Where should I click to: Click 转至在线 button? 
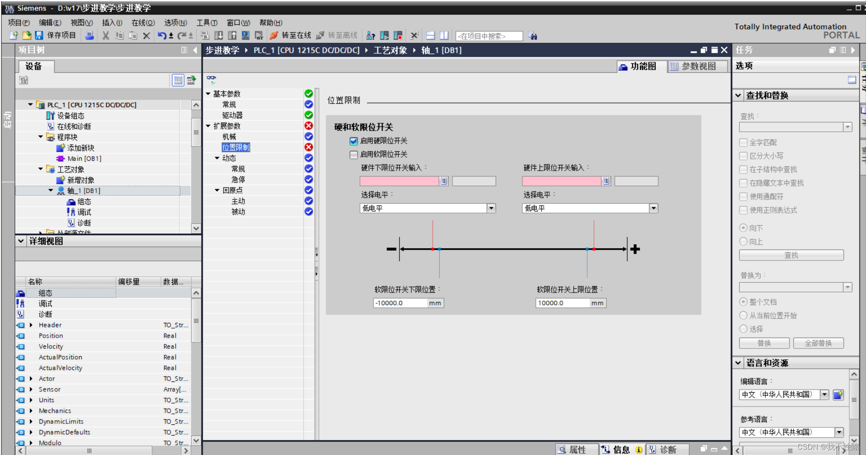pos(291,35)
